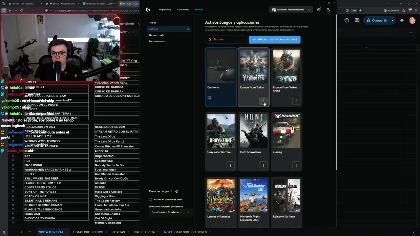The height and width of the screenshot is (236, 420).
Task: Click the red badge extension icon
Action: tap(409, 10)
